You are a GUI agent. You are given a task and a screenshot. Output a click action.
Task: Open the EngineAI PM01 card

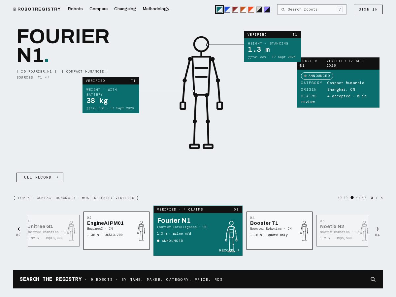click(116, 231)
